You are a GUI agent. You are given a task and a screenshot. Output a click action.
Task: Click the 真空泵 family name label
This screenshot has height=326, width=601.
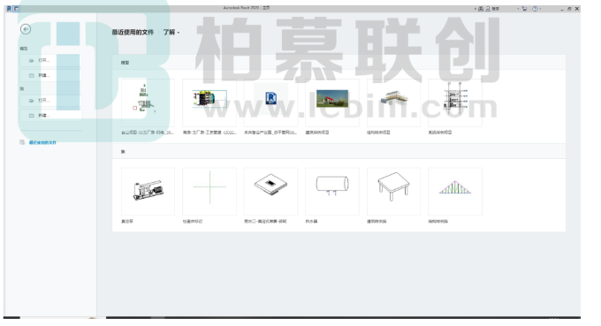pos(127,221)
